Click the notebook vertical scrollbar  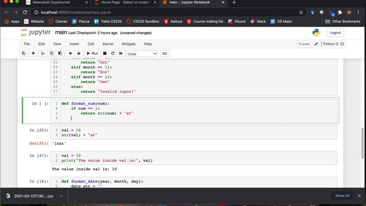[x=363, y=143]
